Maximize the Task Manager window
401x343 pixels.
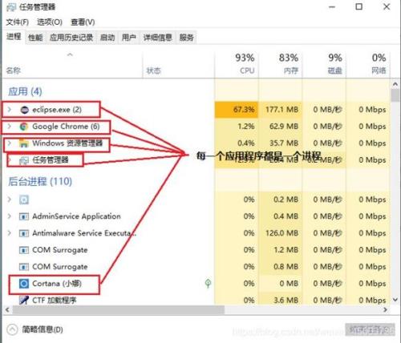coord(359,6)
